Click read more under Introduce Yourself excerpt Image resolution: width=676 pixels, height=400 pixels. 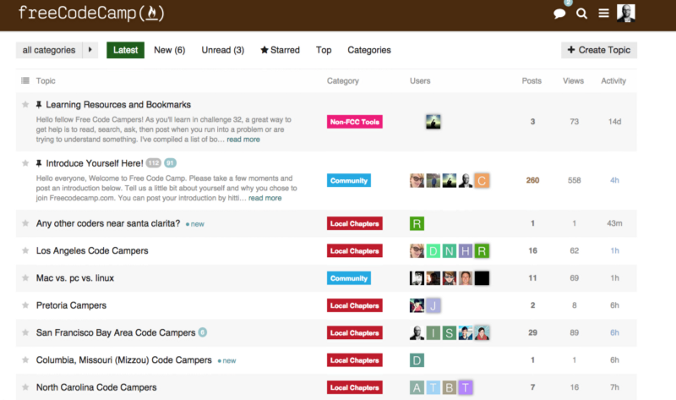(x=264, y=198)
